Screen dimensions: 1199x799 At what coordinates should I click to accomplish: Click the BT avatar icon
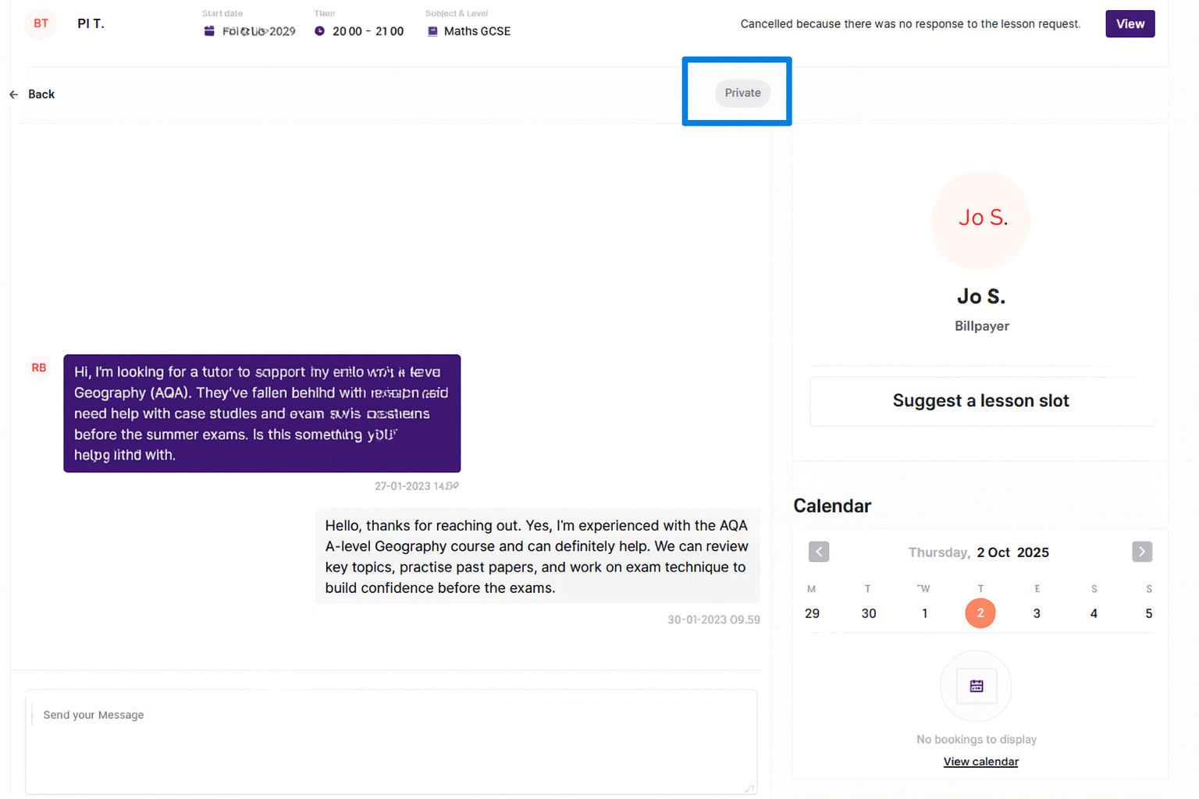(41, 23)
